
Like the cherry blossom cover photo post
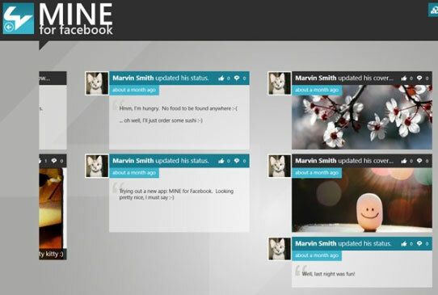[404, 78]
